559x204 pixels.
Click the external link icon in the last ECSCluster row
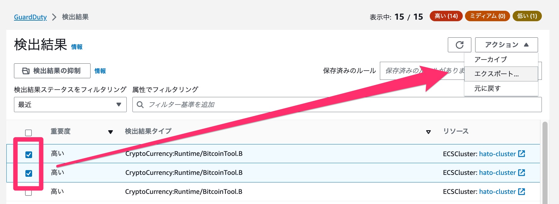coord(521,191)
